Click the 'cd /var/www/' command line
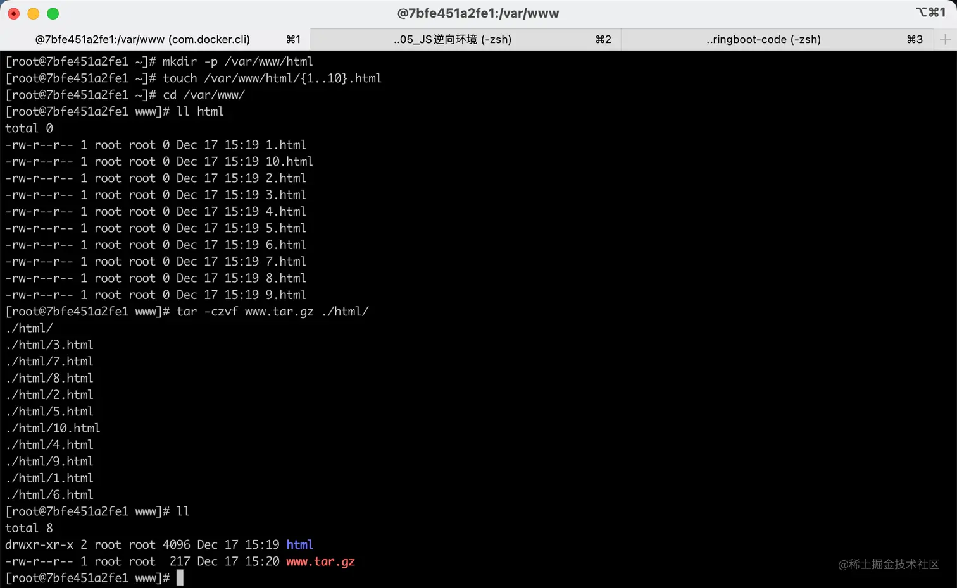The height and width of the screenshot is (588, 957). 125,95
